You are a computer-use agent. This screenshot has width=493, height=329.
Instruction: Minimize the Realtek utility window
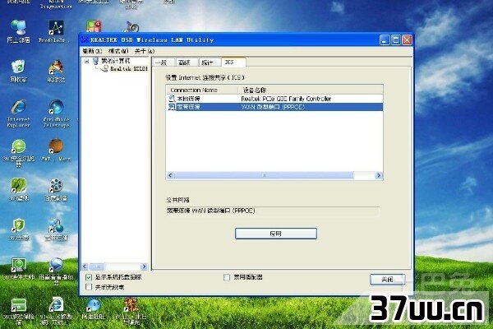point(385,40)
